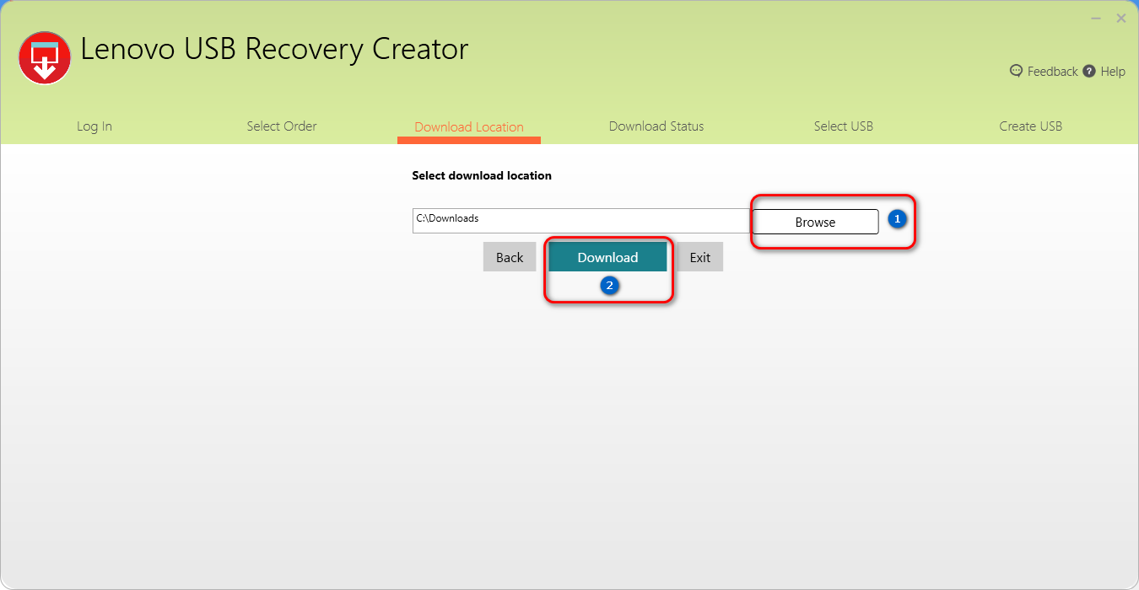Click the download path input field
This screenshot has height=590, width=1139.
[581, 221]
